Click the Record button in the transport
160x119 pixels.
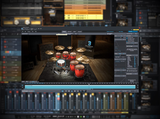pyautogui.click(x=74, y=91)
